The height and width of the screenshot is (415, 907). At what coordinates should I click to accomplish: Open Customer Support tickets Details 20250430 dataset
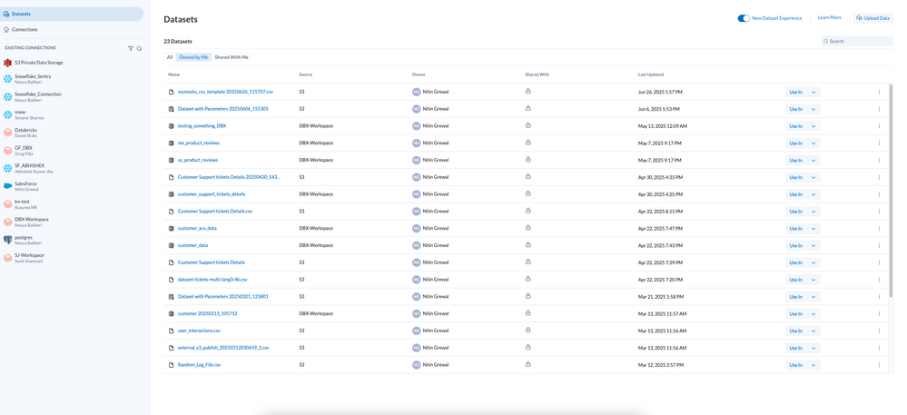(x=229, y=177)
